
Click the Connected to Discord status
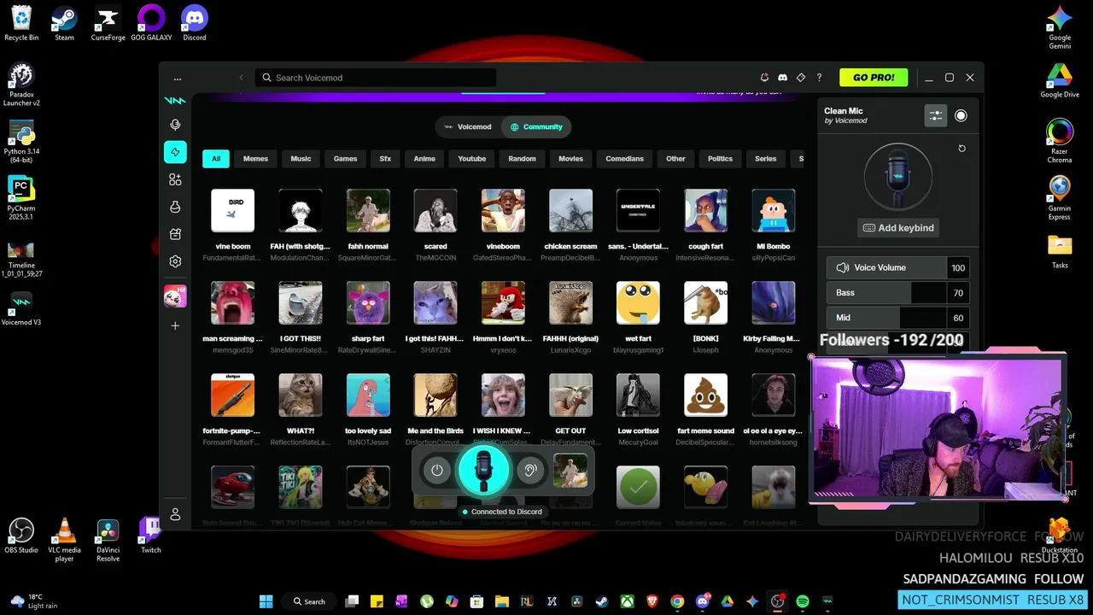pos(502,512)
